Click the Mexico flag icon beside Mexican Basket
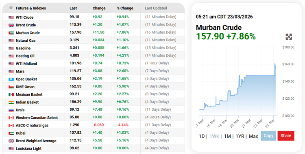This screenshot has width=305, height=154. (11, 95)
